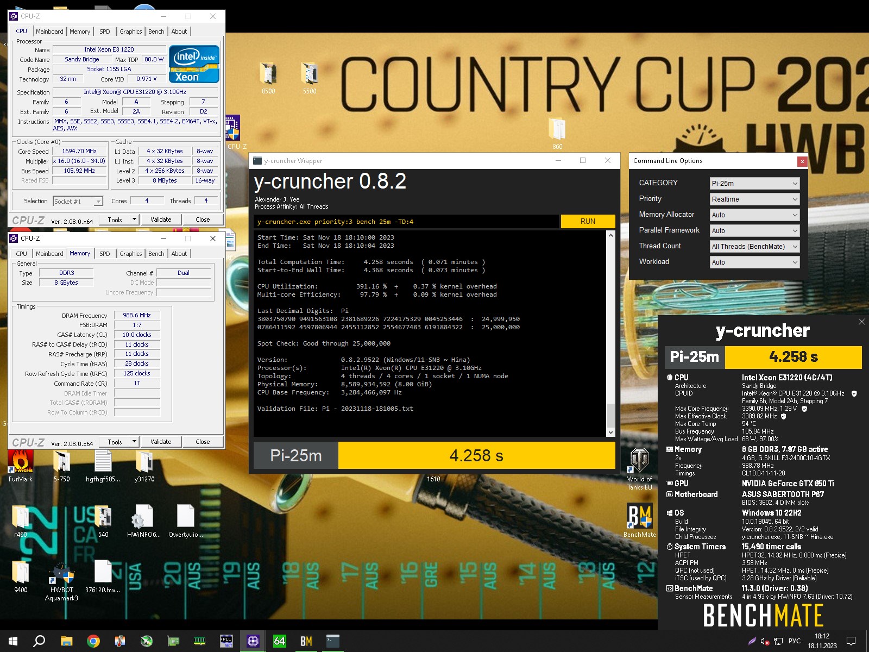Launch Google Chrome from taskbar
Viewport: 869px width, 652px height.
click(x=93, y=641)
